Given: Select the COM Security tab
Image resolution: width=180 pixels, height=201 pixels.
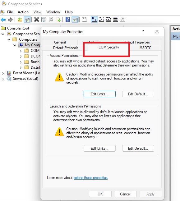Looking at the screenshot, I should point(109,47).
